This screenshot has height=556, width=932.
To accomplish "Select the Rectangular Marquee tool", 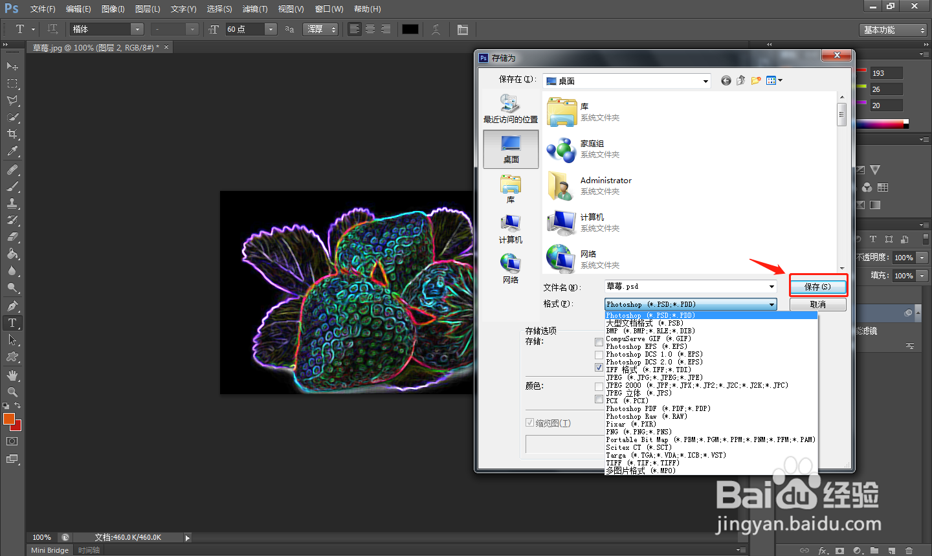I will (12, 83).
